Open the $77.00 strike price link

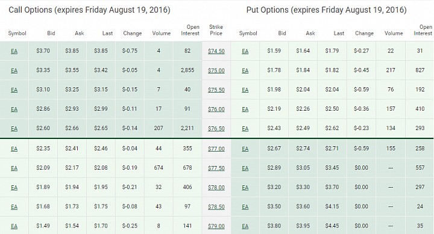tap(216, 149)
